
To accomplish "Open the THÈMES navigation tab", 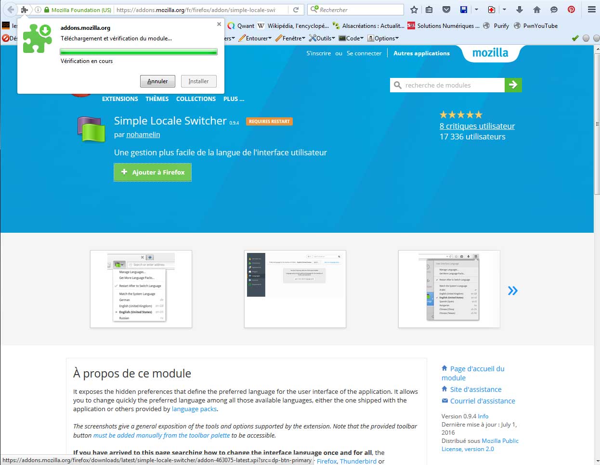I will pos(157,99).
